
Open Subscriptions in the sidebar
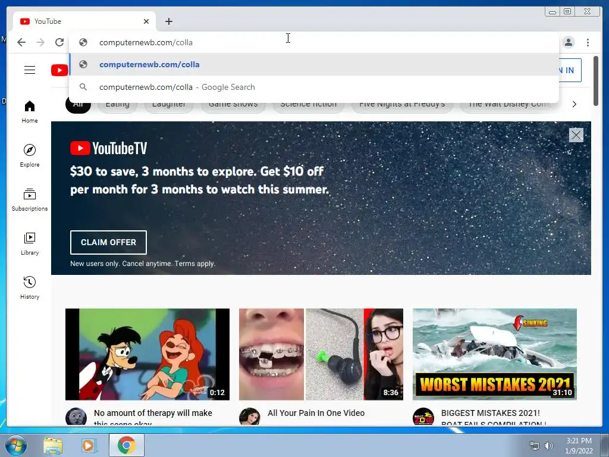[x=30, y=200]
